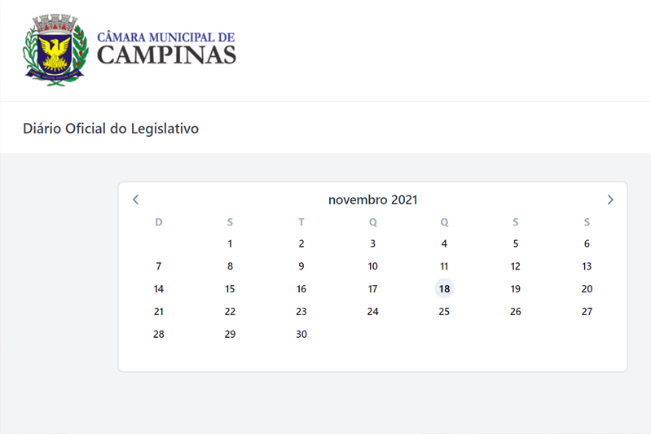
Task: Click the Campinas coat of arms logo
Action: [x=55, y=50]
